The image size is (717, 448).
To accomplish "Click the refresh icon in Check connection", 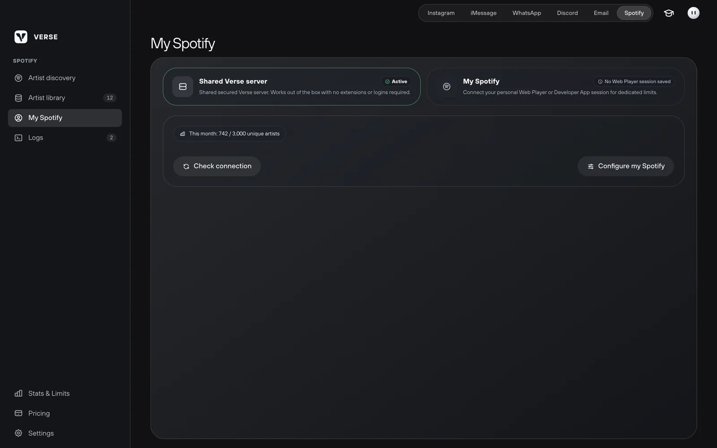I will (x=186, y=166).
